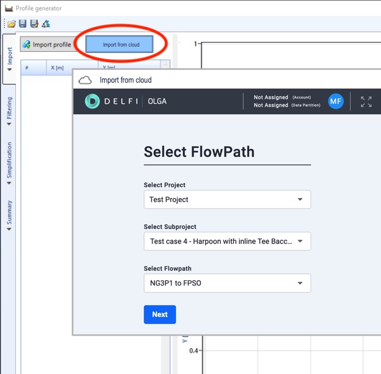Image resolution: width=381 pixels, height=374 pixels.
Task: Click the Next button
Action: [160, 315]
